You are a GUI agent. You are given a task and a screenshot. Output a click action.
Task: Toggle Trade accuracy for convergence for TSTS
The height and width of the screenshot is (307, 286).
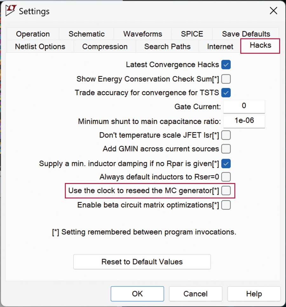coord(226,93)
